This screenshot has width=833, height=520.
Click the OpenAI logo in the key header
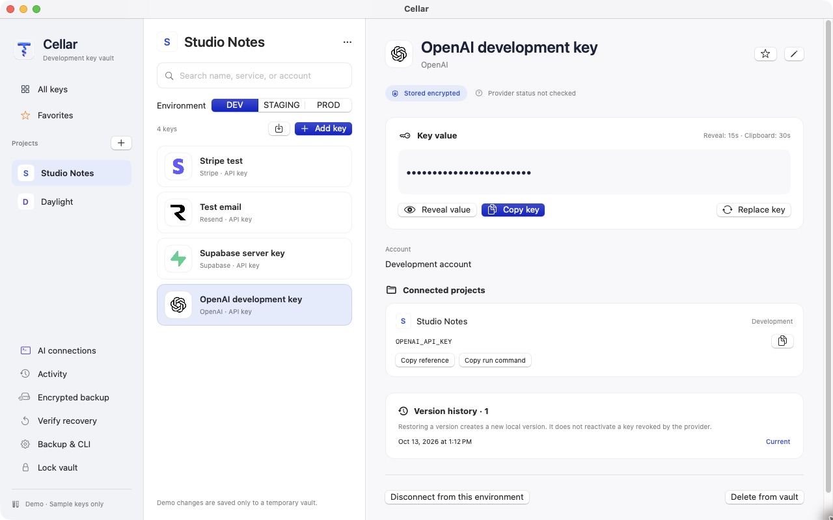click(399, 54)
